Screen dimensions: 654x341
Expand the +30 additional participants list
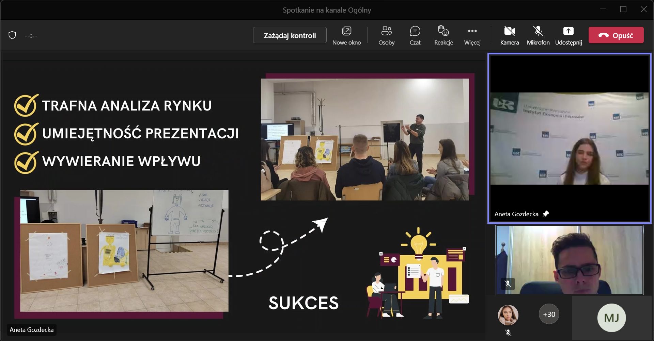(x=549, y=314)
